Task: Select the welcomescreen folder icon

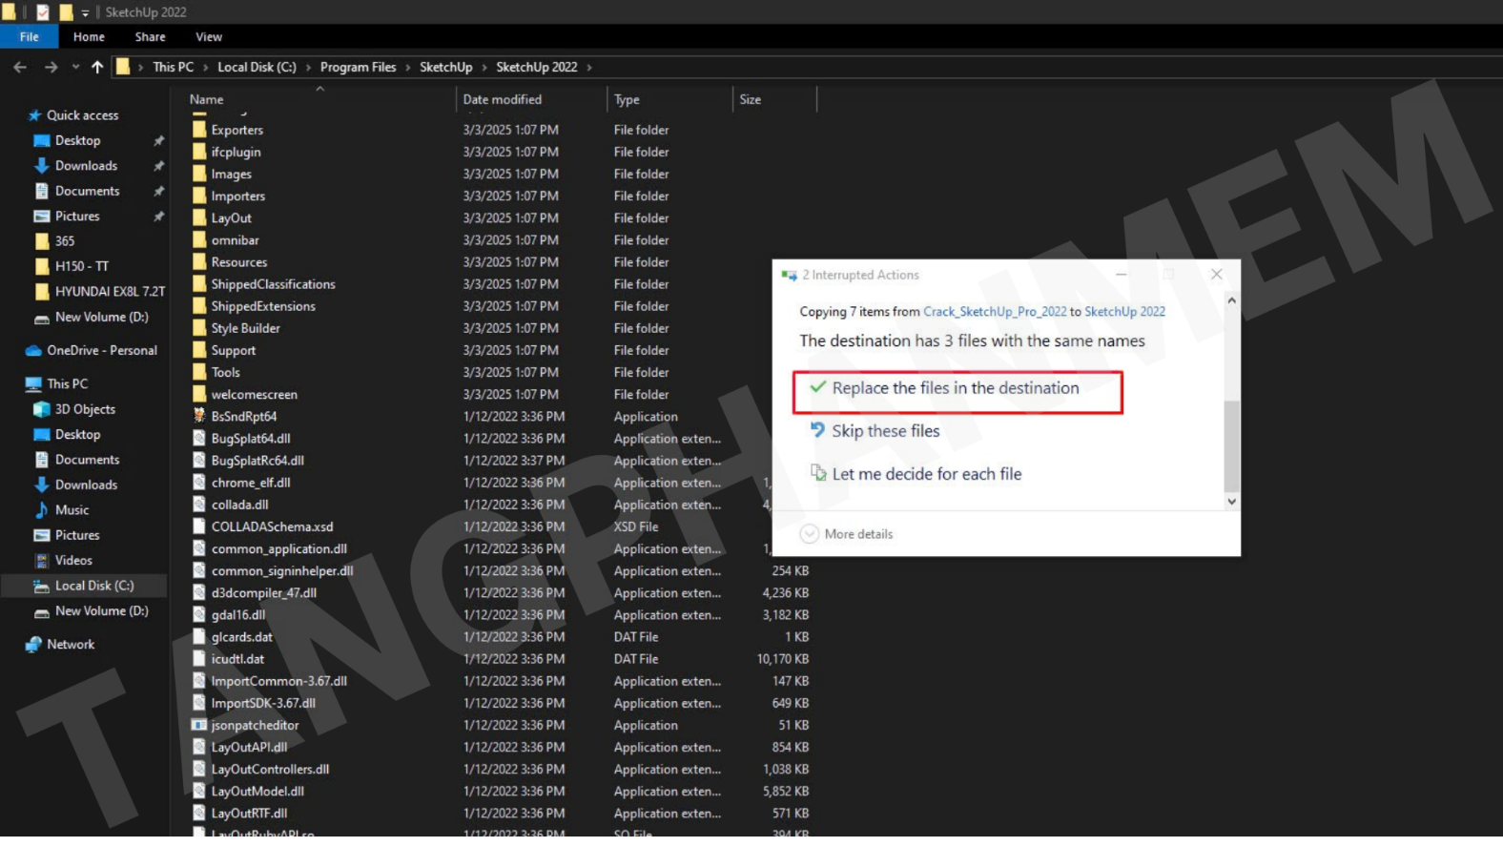Action: (199, 394)
